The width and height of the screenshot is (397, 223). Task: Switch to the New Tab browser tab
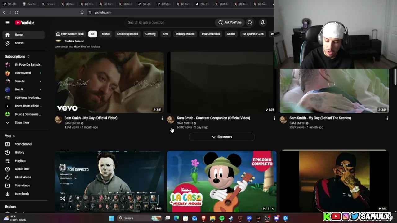29,4
